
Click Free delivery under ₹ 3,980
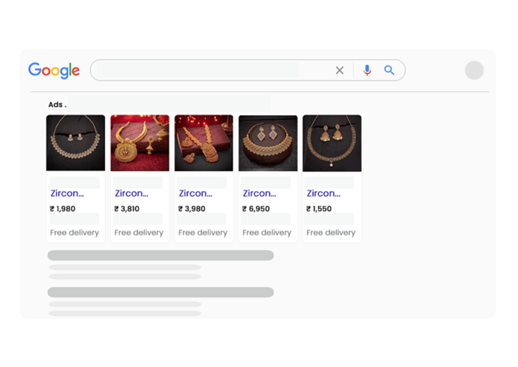[x=203, y=232]
